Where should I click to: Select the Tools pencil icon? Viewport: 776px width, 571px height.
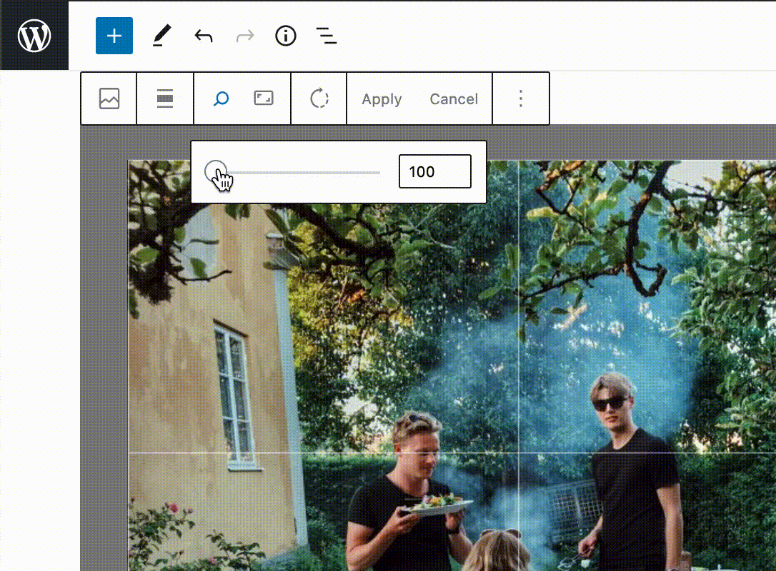(x=161, y=36)
